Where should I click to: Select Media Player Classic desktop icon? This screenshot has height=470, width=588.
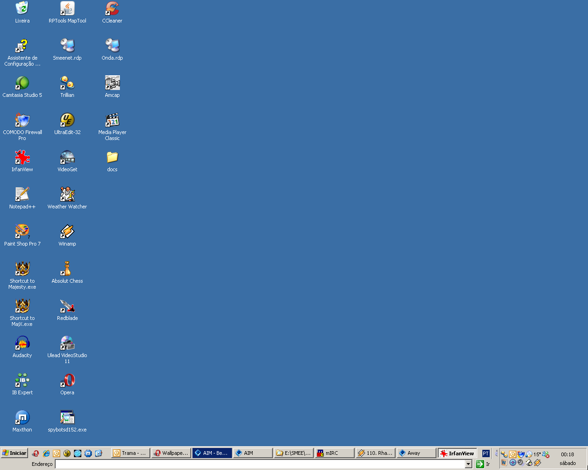(112, 126)
